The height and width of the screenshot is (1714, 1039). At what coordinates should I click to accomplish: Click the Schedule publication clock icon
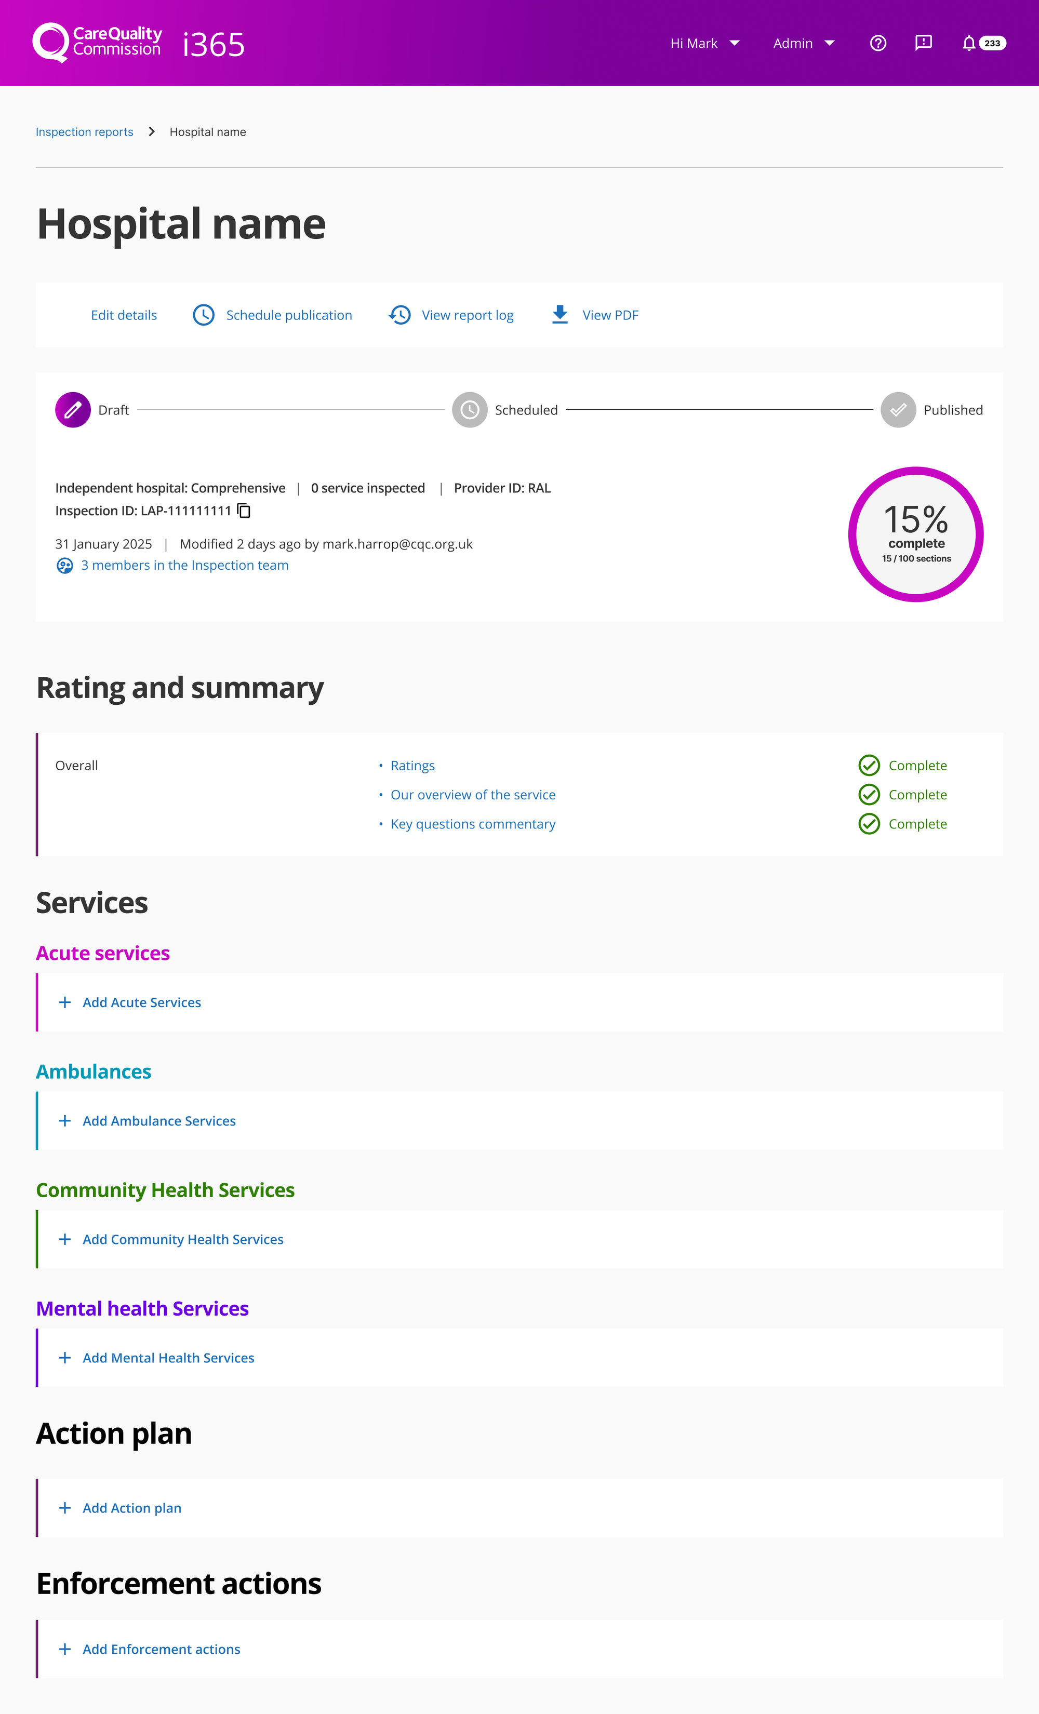(x=203, y=315)
